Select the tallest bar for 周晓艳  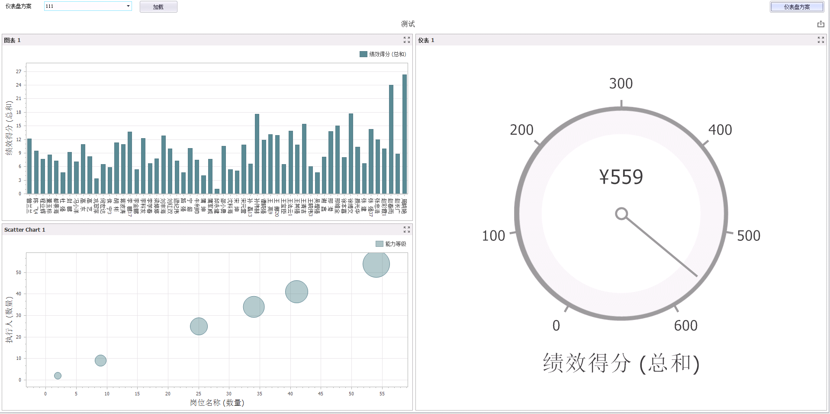coord(405,134)
